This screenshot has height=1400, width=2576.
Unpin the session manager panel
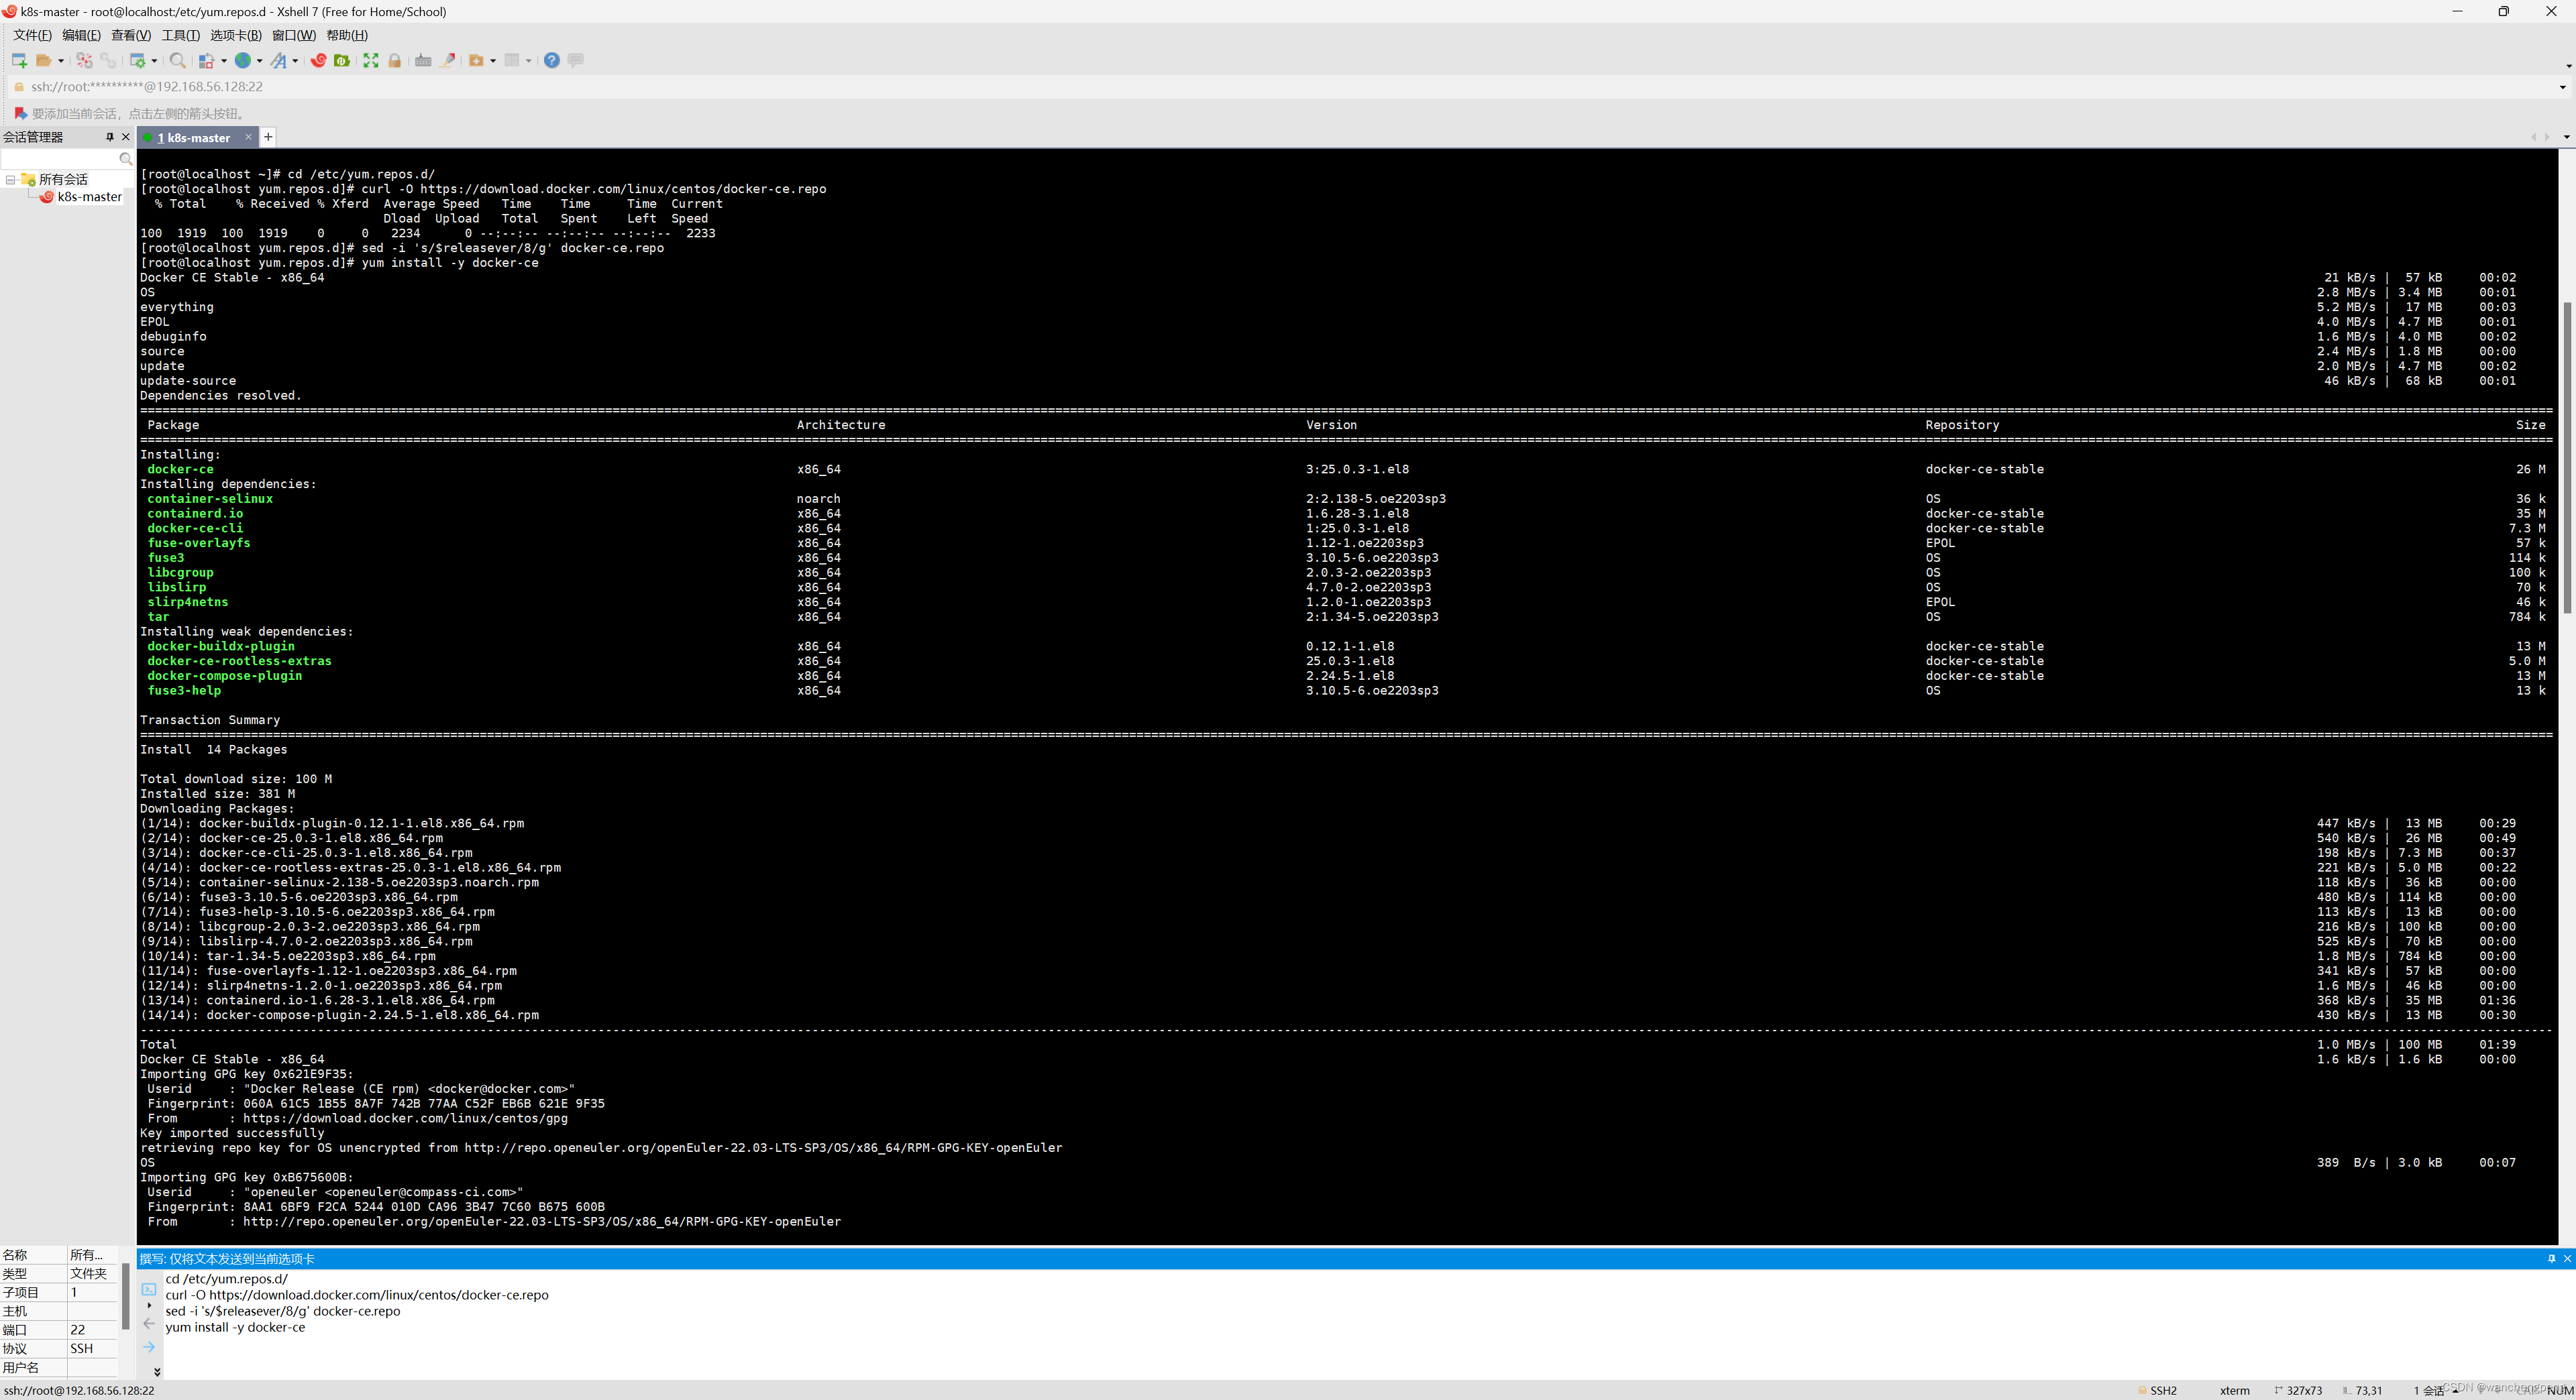[x=110, y=137]
